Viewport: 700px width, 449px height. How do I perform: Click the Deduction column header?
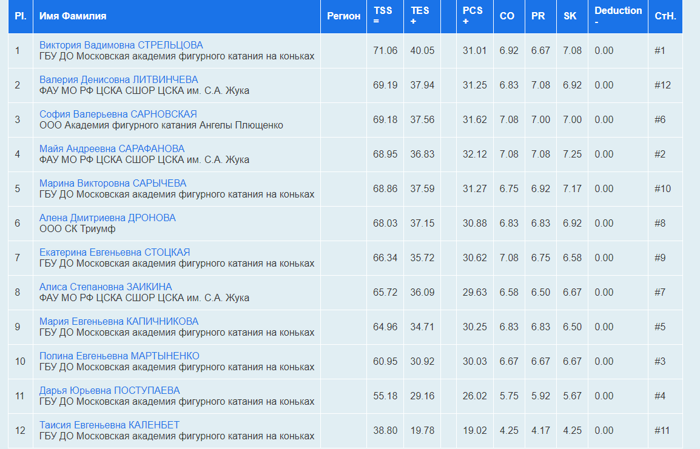(x=618, y=16)
